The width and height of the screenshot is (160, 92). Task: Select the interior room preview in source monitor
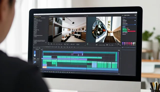pos(67,29)
